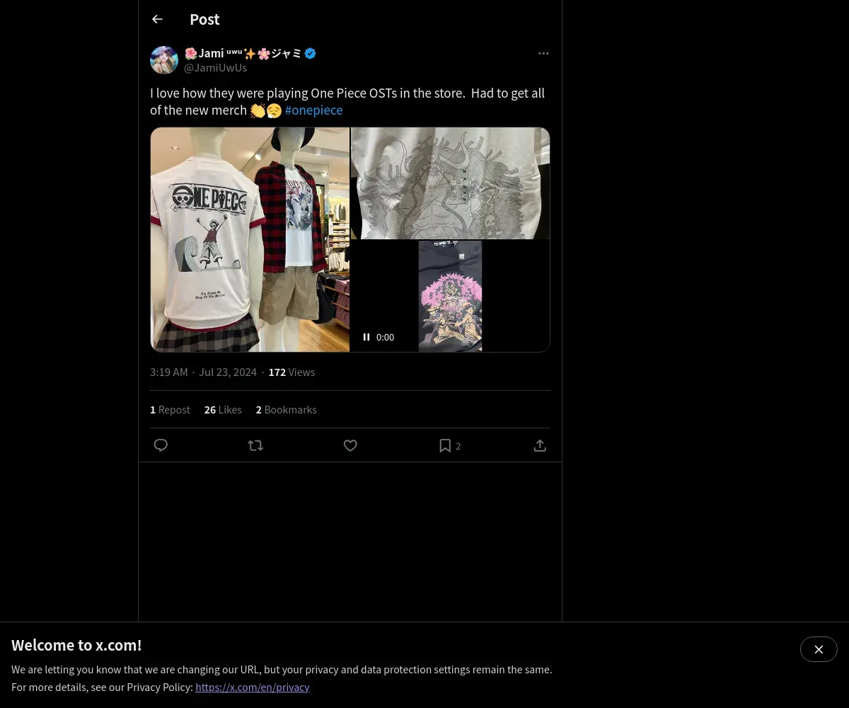849x708 pixels.
Task: Open the 3:19 AM Jul 23, 2024 timestamp
Action: click(203, 372)
